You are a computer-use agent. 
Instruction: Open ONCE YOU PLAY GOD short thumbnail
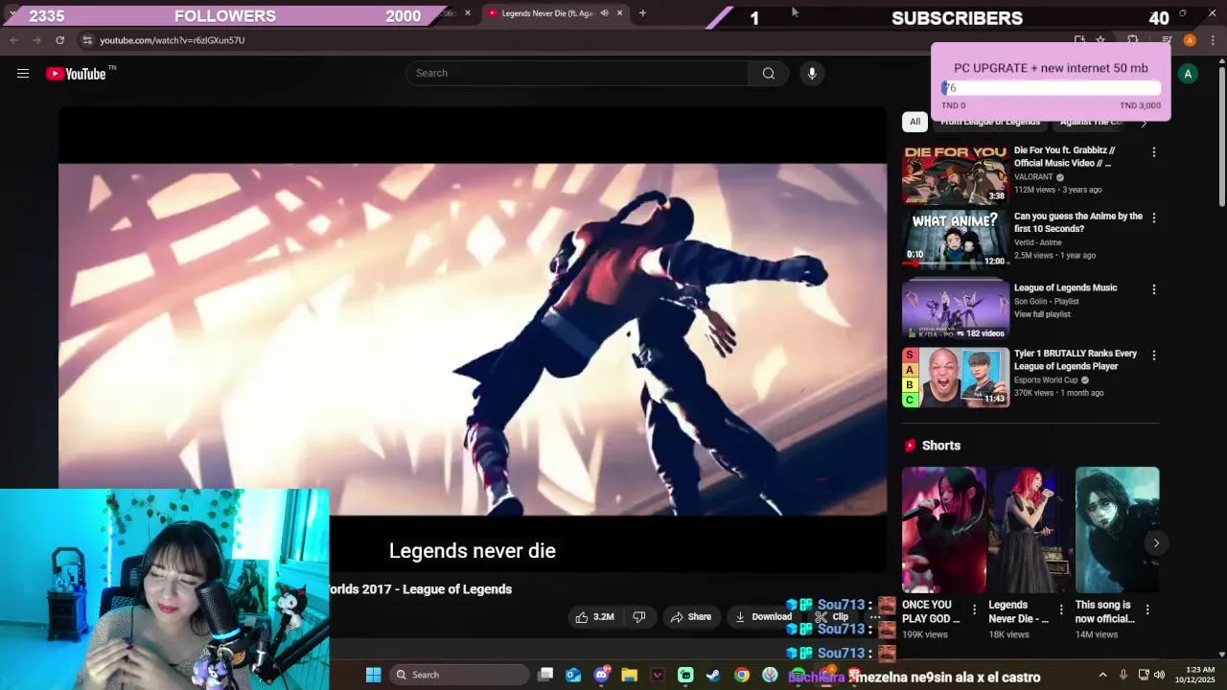click(944, 530)
